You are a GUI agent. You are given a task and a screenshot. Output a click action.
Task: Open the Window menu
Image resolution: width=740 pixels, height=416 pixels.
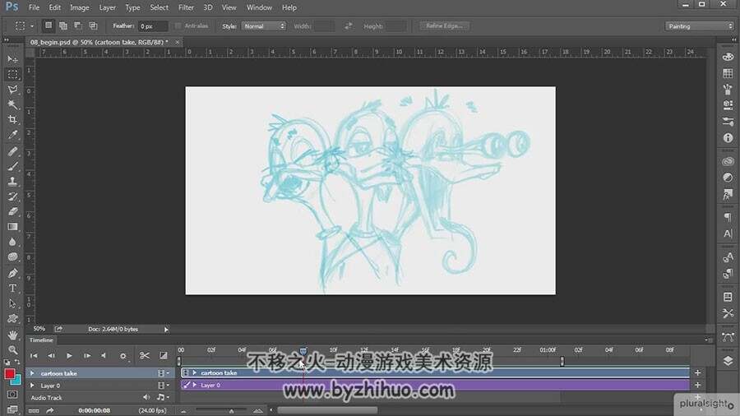(259, 7)
